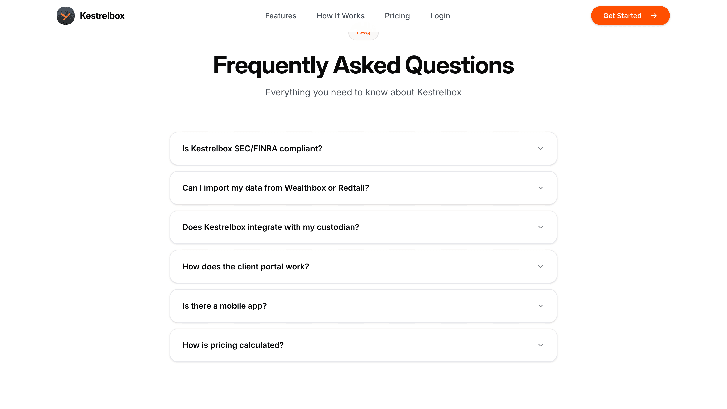Open the Features navigation item

(x=280, y=16)
